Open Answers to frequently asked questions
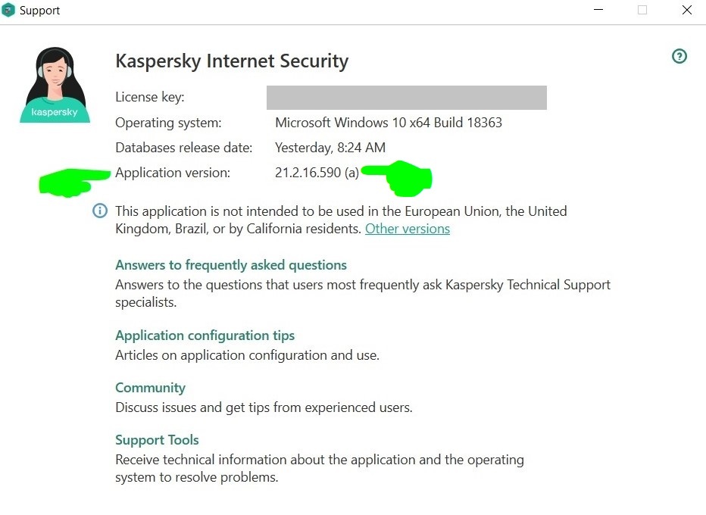 pos(231,265)
